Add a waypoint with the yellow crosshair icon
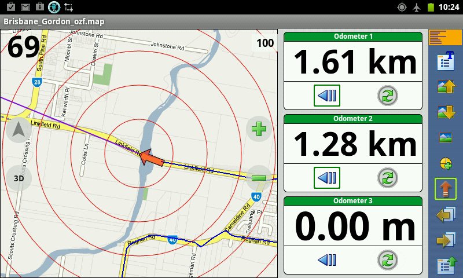 pos(445,164)
